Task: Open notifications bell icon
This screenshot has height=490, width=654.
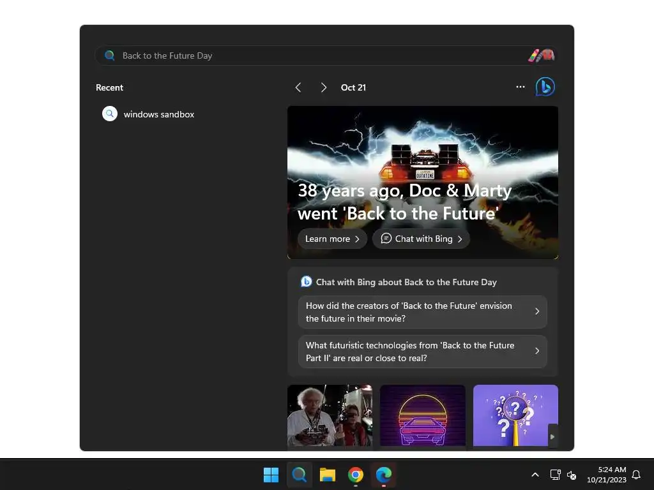Action: (x=636, y=475)
